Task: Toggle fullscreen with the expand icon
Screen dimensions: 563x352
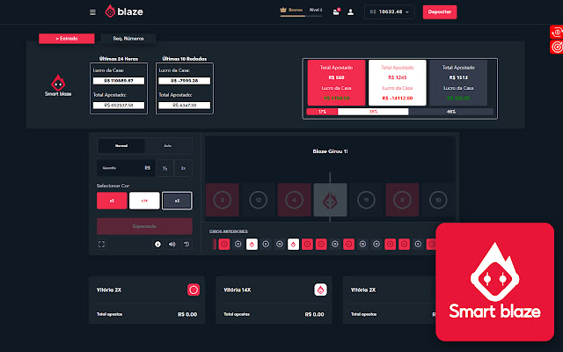Action: pos(102,245)
